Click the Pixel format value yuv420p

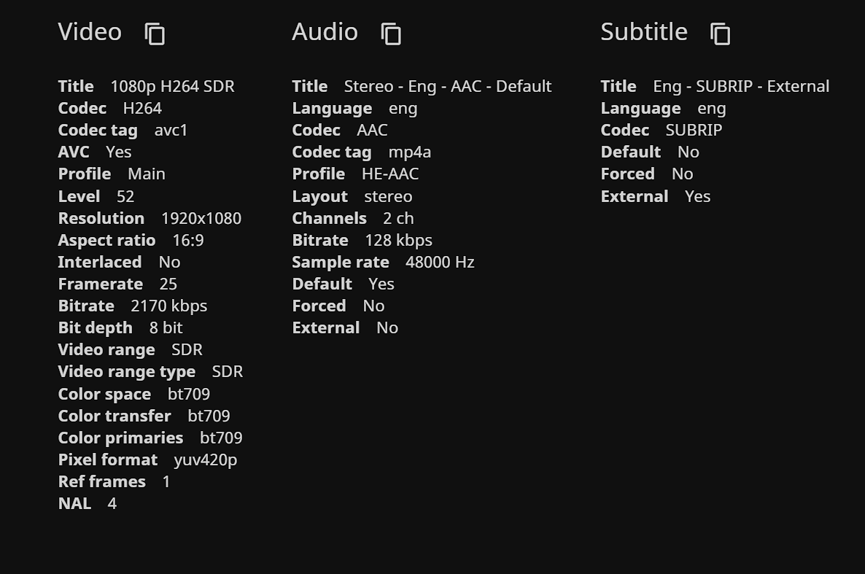205,459
